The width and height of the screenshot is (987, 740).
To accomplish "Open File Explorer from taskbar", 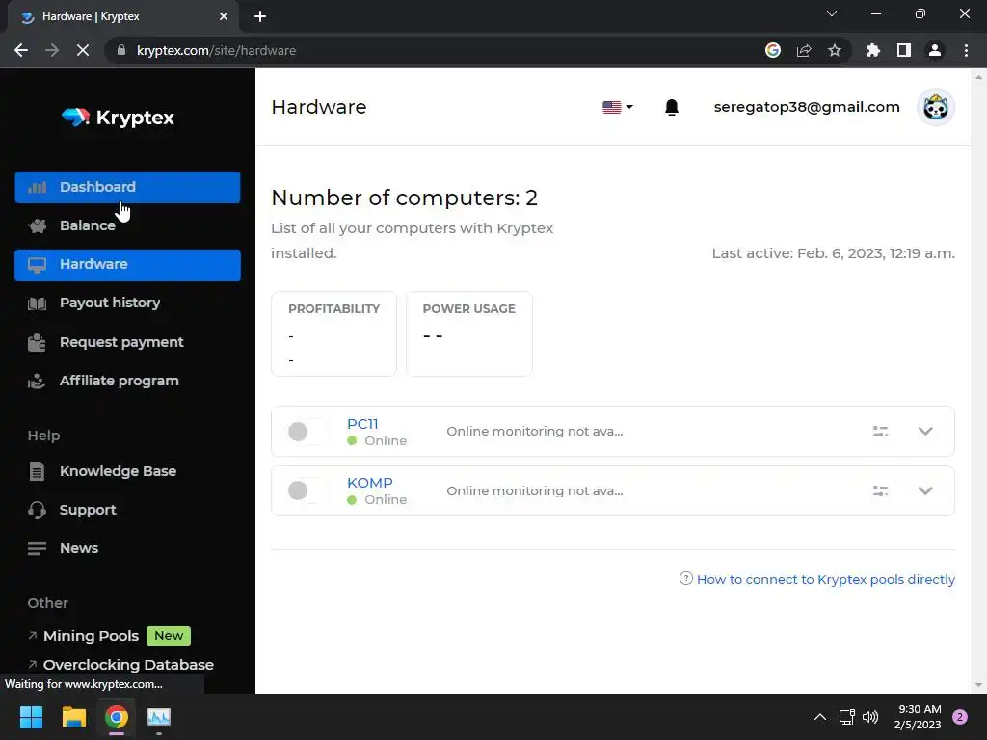I will pyautogui.click(x=73, y=717).
